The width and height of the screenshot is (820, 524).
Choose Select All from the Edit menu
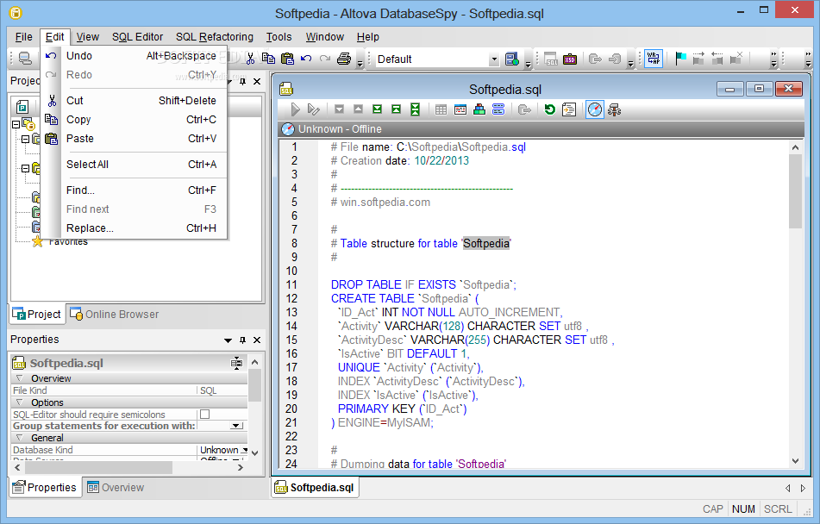pos(135,165)
